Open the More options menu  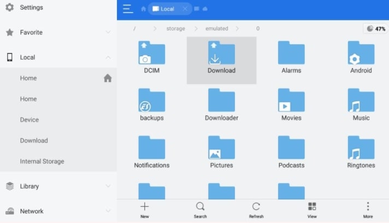(x=368, y=210)
